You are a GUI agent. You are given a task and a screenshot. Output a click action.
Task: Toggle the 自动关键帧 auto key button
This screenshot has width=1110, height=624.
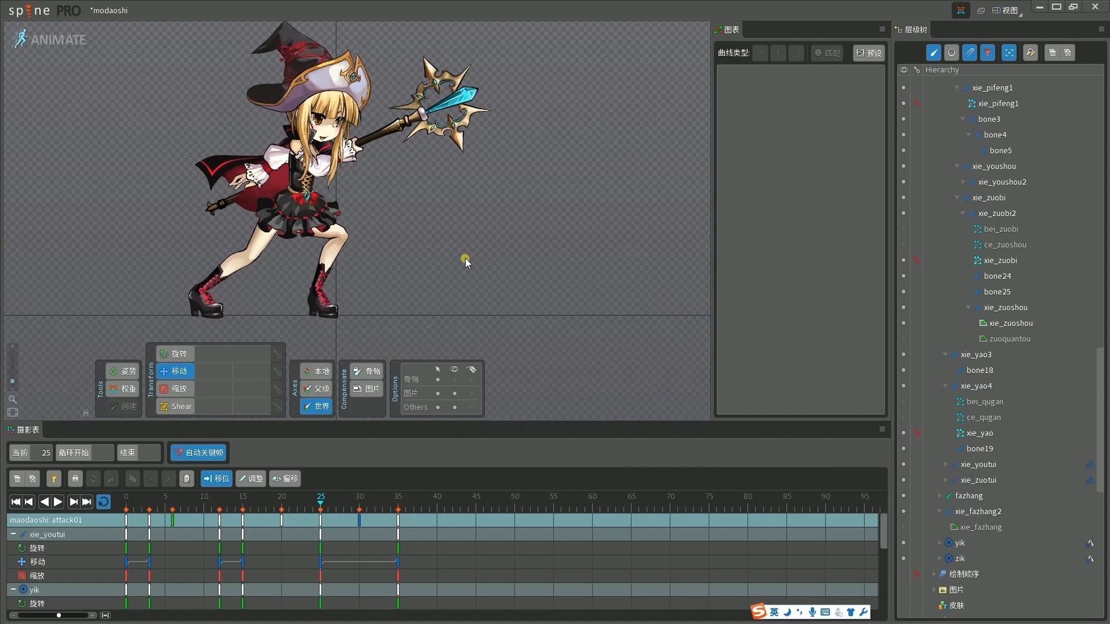coord(199,452)
